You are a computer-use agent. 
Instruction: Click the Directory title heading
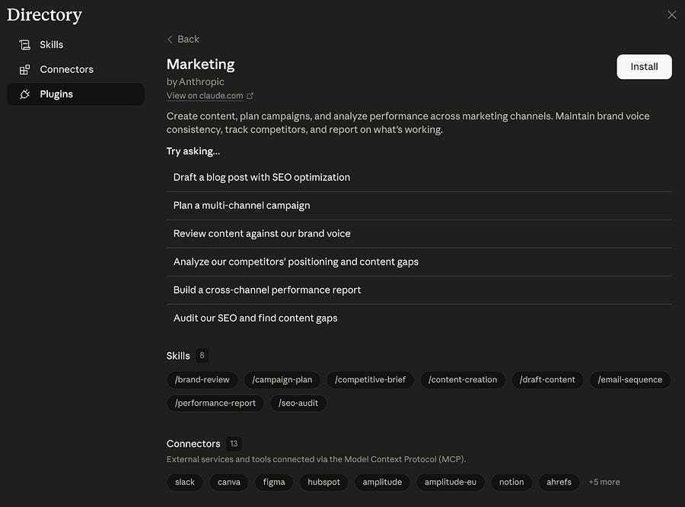(x=44, y=15)
